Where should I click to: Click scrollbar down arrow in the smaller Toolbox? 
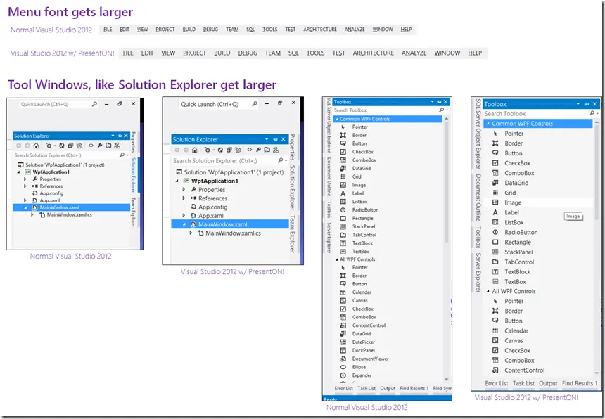point(447,380)
